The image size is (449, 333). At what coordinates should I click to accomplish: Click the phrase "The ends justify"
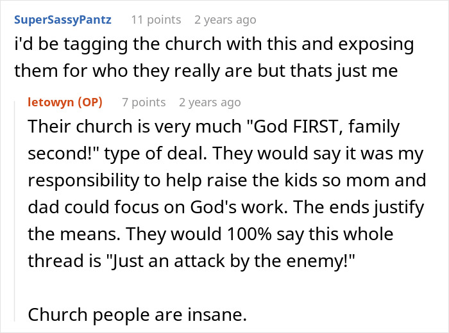pyautogui.click(x=358, y=207)
